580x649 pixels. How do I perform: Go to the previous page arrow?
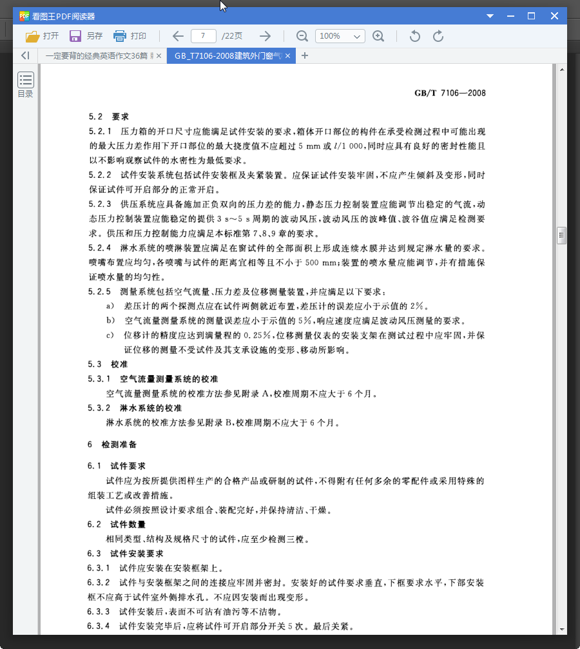[178, 36]
